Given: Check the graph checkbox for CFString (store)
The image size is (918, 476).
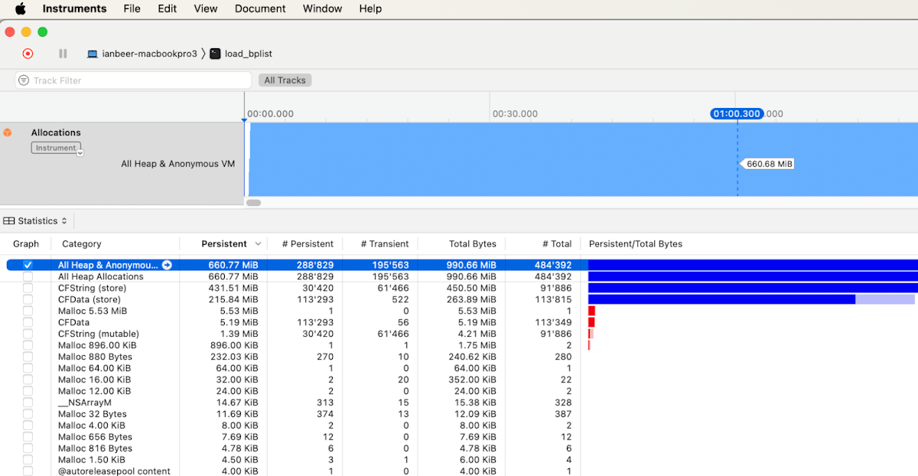Looking at the screenshot, I should [28, 288].
